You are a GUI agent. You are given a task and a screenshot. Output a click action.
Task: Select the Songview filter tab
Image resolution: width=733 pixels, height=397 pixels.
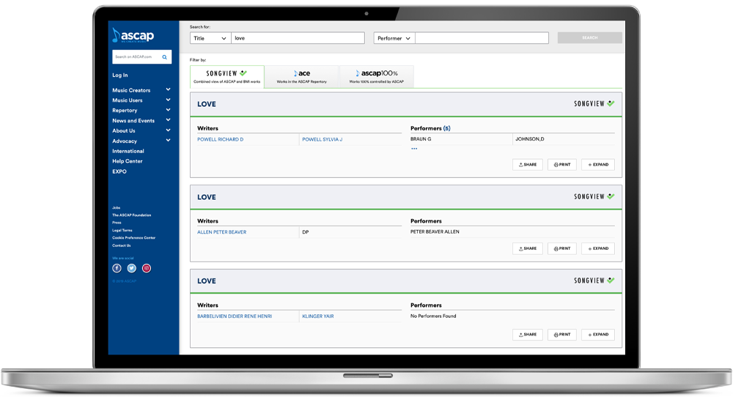coord(227,77)
